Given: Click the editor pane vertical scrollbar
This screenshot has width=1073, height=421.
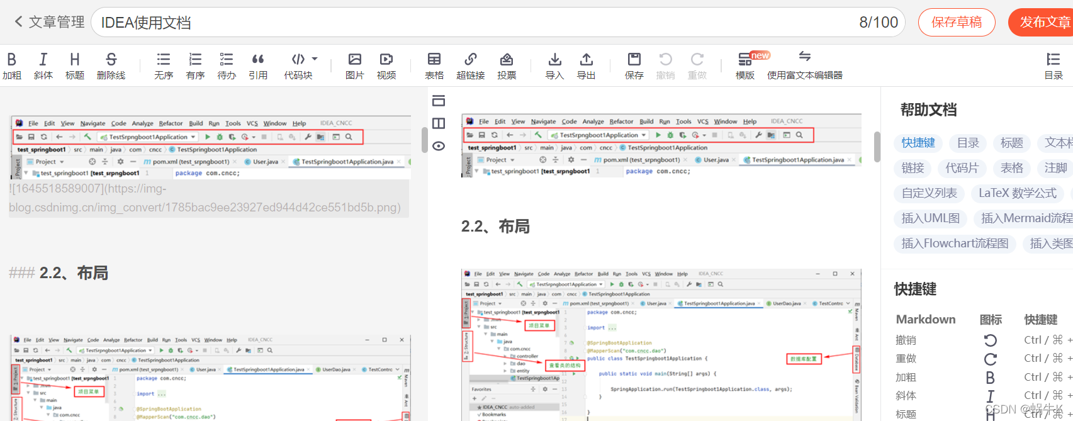Looking at the screenshot, I should click(x=425, y=140).
